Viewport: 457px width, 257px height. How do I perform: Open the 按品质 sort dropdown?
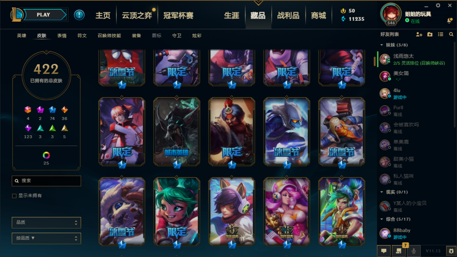pos(47,238)
